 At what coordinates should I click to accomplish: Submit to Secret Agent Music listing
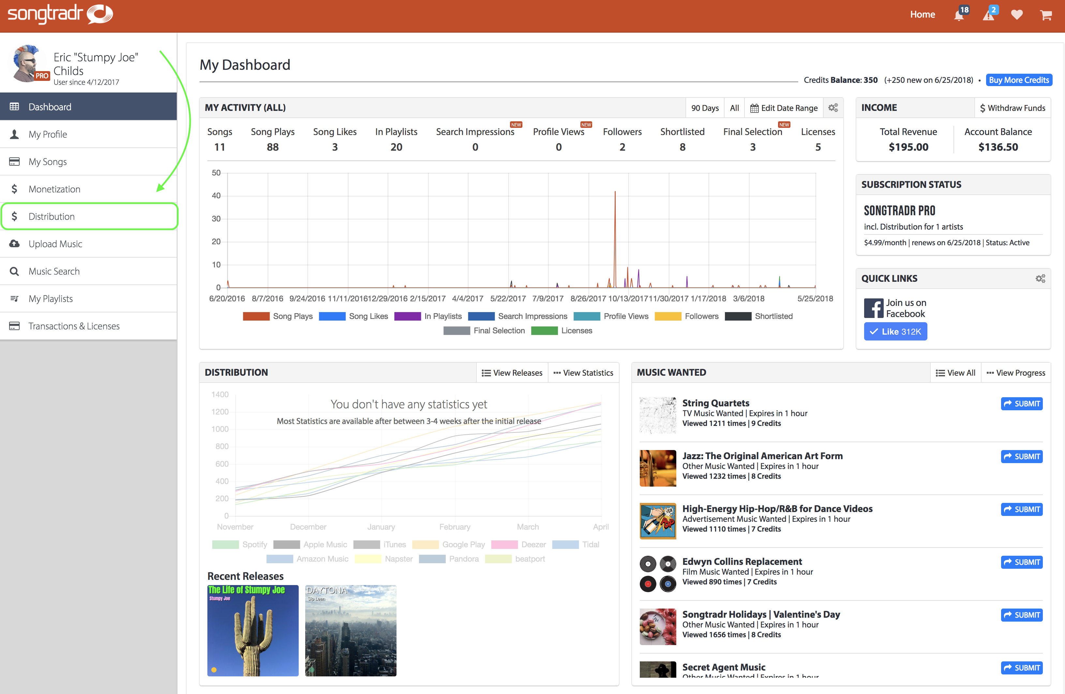[x=1022, y=668]
